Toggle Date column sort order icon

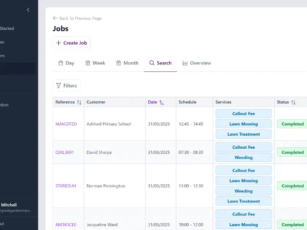coord(161,102)
